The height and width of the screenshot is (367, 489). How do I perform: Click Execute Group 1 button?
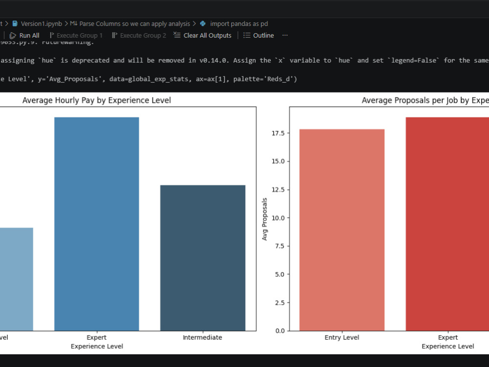76,36
